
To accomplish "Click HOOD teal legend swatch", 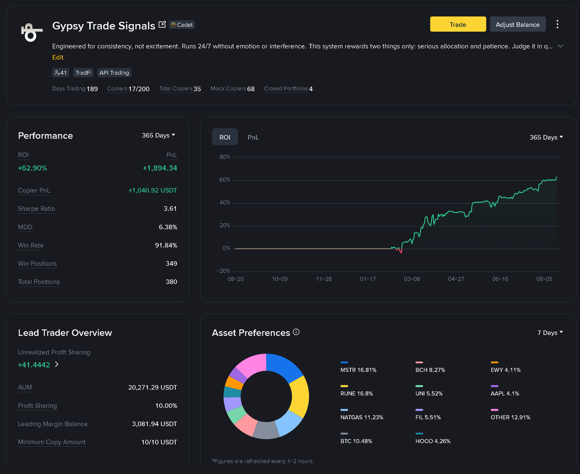I will (x=419, y=433).
